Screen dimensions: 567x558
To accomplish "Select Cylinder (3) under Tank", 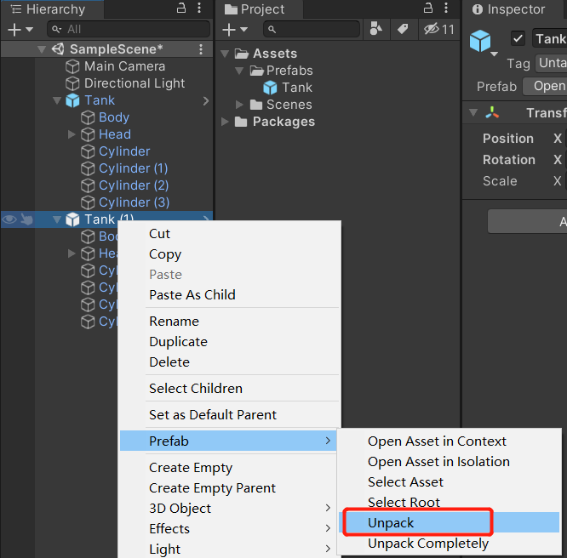I will pyautogui.click(x=134, y=202).
